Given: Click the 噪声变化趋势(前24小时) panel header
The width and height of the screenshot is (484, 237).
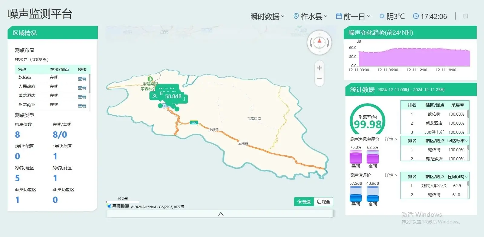Looking at the screenshot, I should tap(410, 33).
